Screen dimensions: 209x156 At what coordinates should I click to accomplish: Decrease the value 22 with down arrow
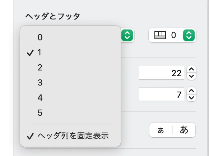[x=191, y=76]
